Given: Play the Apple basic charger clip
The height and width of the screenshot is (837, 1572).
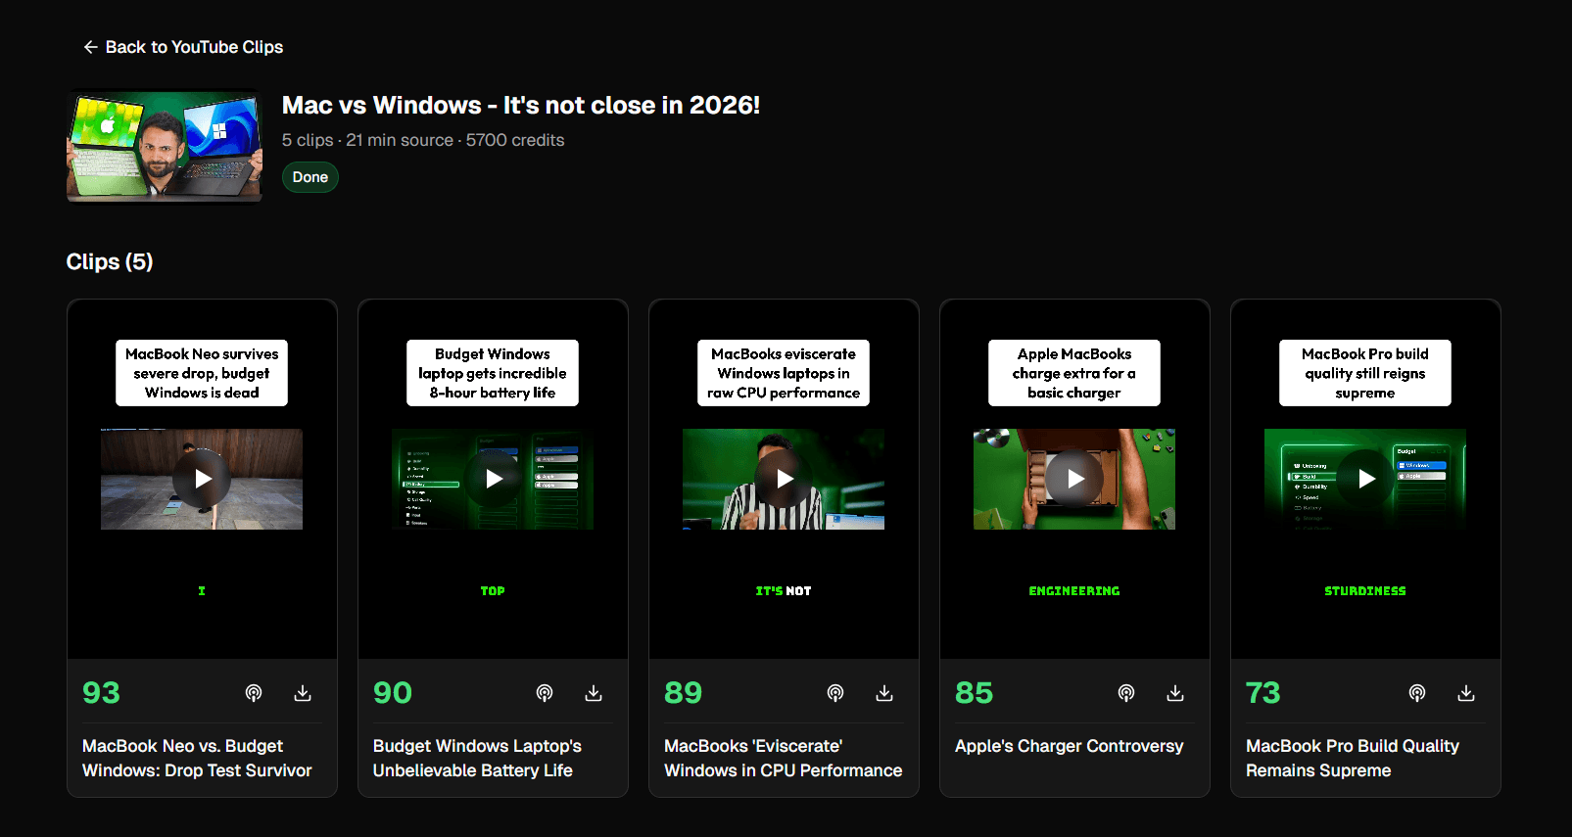Looking at the screenshot, I should (x=1074, y=479).
